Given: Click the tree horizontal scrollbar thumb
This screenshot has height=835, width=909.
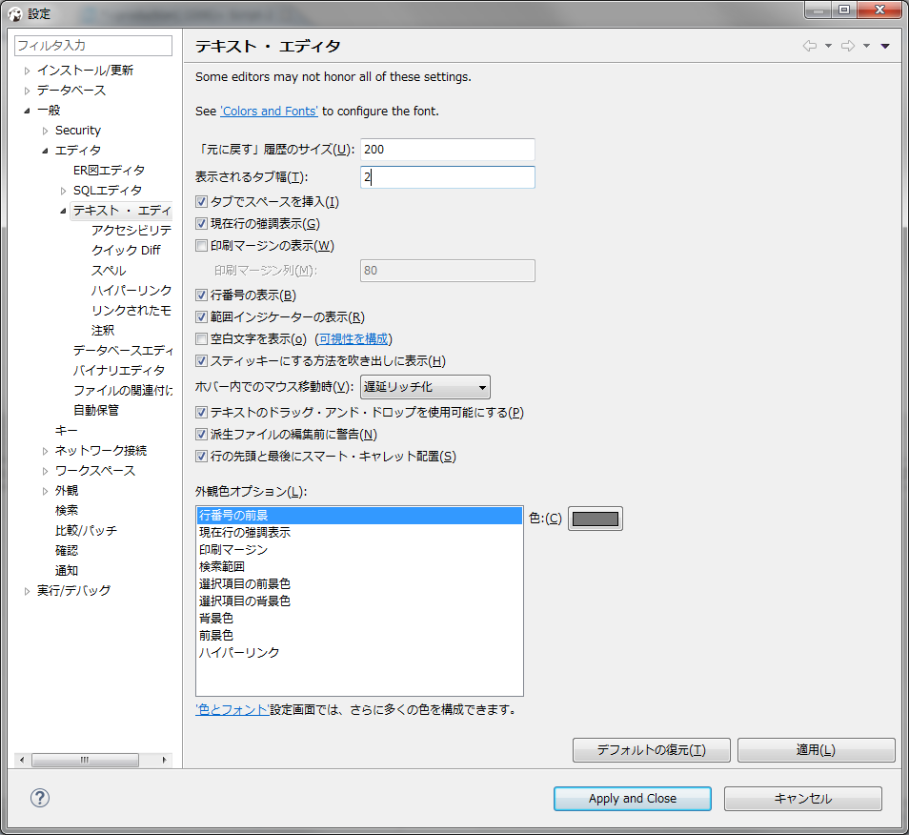Looking at the screenshot, I should coord(85,760).
